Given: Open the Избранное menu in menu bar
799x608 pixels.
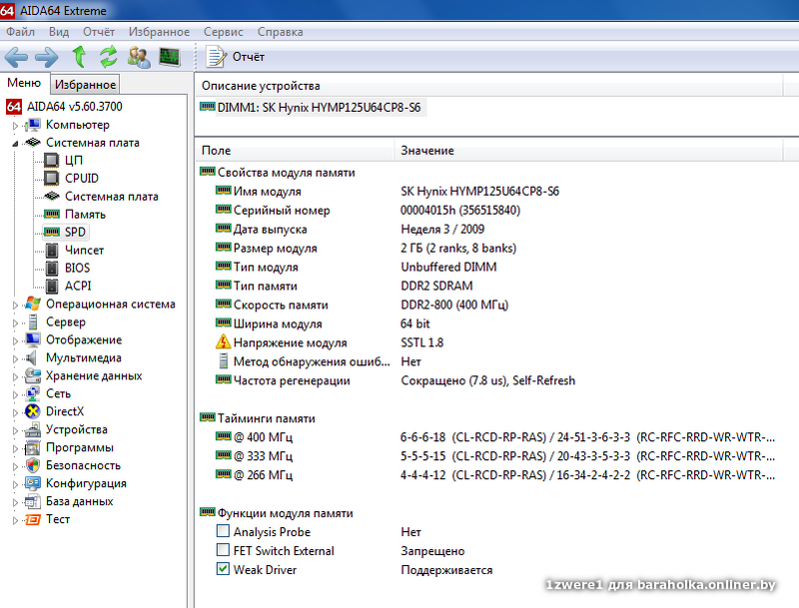Looking at the screenshot, I should point(159,32).
